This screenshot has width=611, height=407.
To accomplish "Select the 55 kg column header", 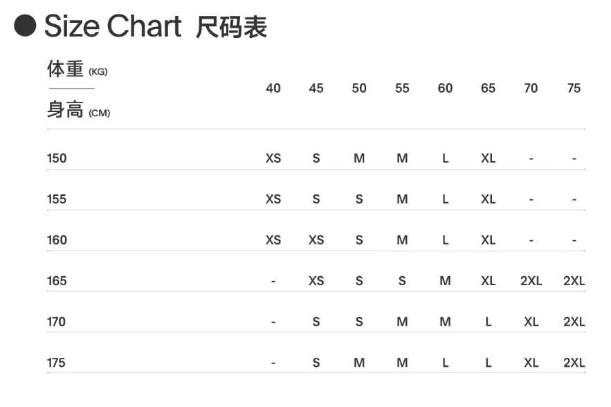I will point(402,89).
